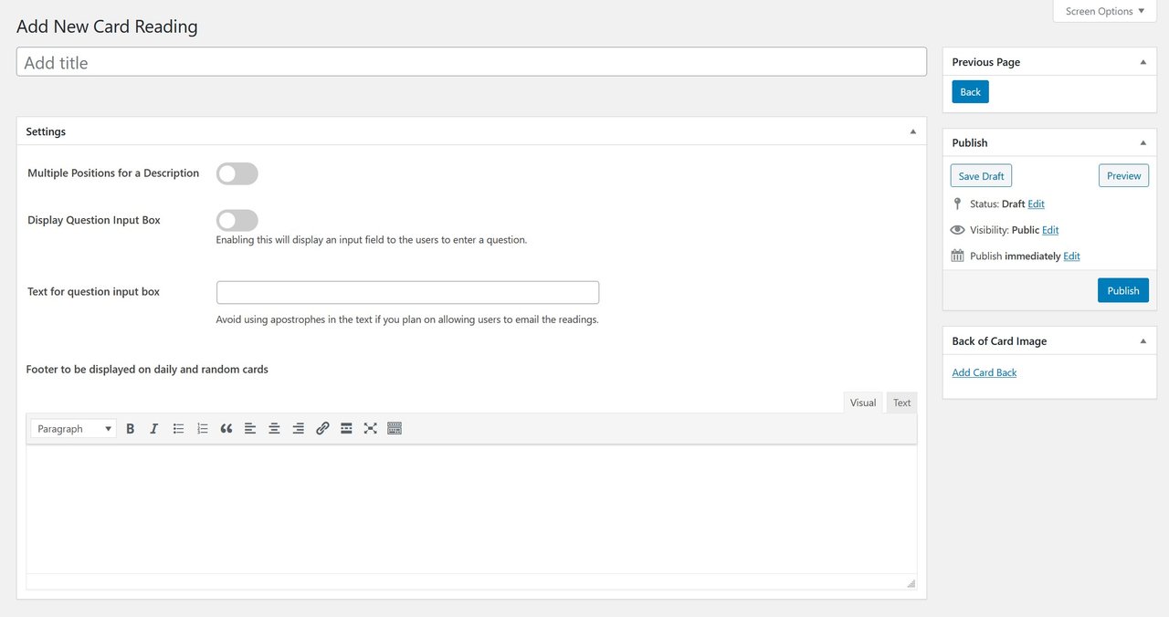Preview the card reading
This screenshot has height=617, width=1169.
click(x=1123, y=176)
